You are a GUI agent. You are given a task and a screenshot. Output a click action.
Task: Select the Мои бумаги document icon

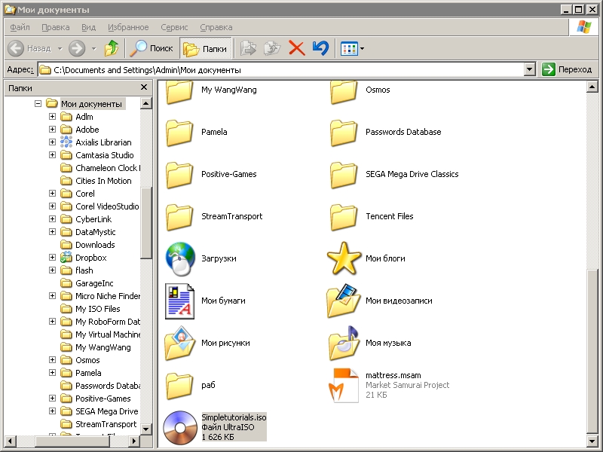179,301
